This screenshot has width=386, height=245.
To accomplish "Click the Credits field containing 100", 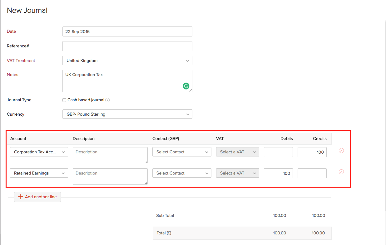I will (x=312, y=152).
